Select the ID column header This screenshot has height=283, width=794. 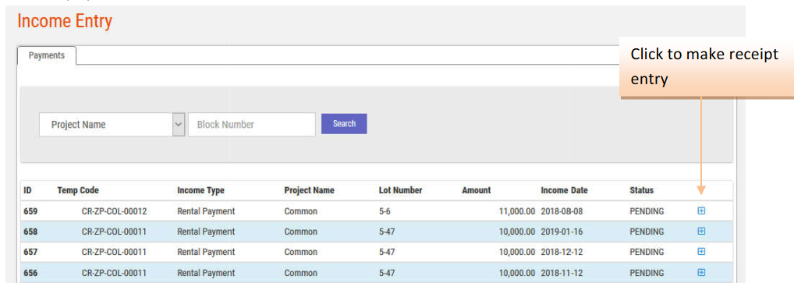coord(28,190)
